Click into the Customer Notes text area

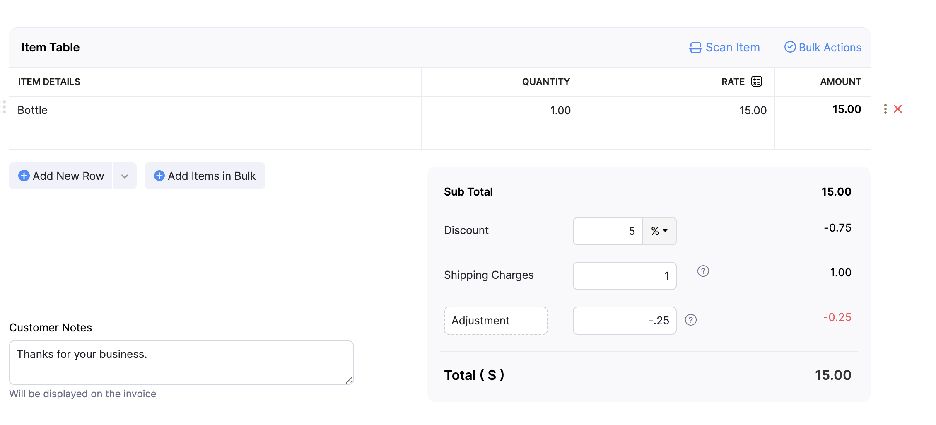pyautogui.click(x=181, y=362)
